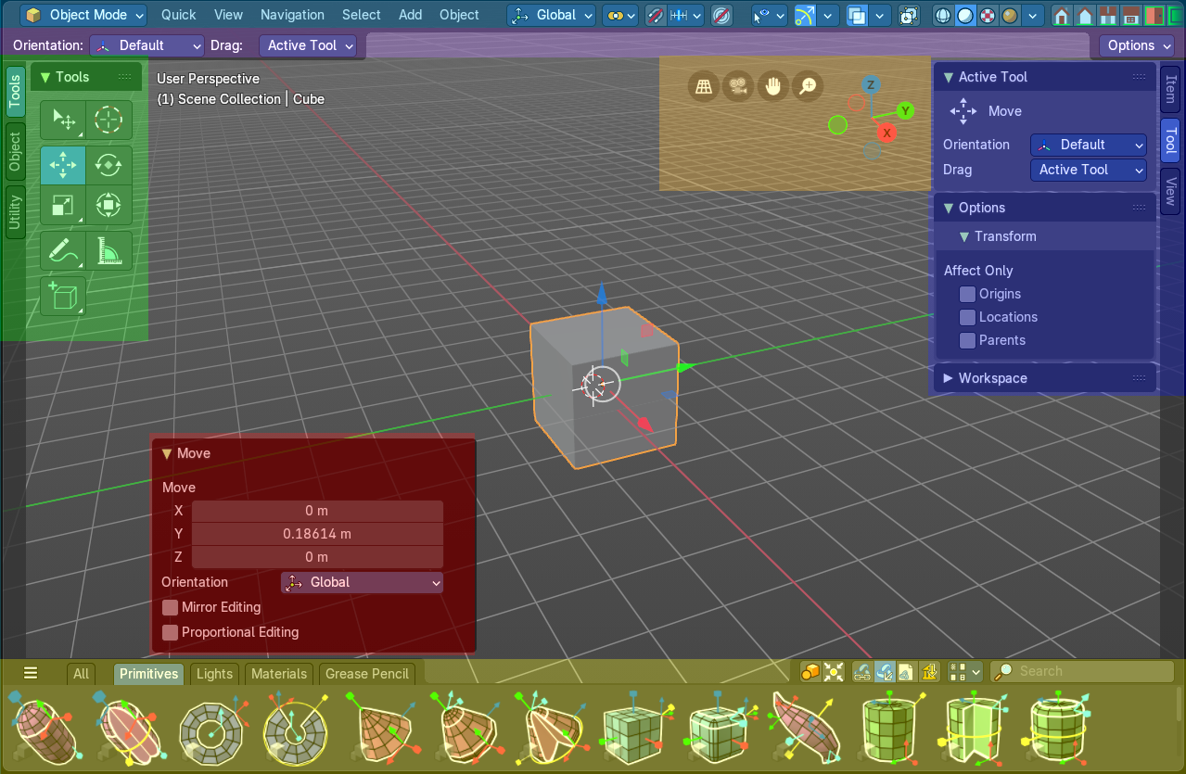Choose the Move tool in Tools panel
Viewport: 1186px width, 774px height.
pyautogui.click(x=63, y=165)
